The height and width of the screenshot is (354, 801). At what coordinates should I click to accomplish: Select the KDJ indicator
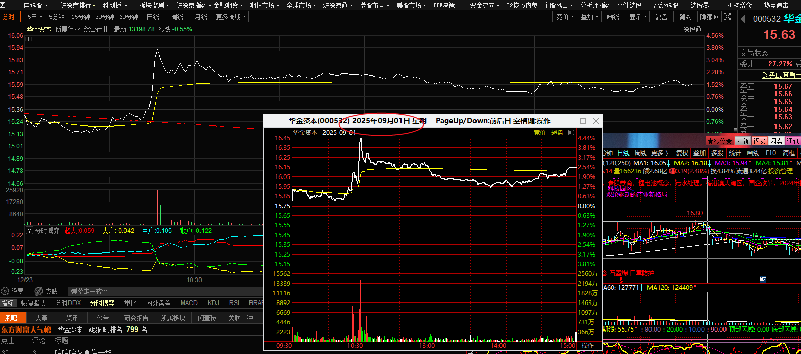[213, 303]
